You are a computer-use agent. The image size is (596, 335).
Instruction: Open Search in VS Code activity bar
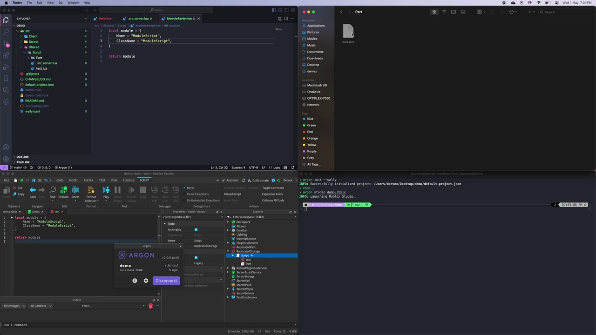[x=6, y=32]
